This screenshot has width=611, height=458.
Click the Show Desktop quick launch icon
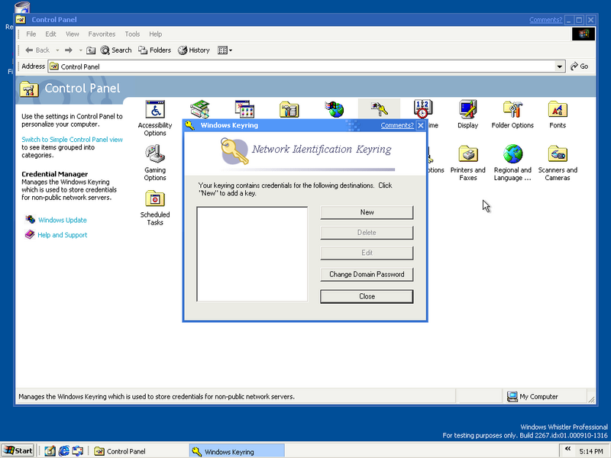50,451
